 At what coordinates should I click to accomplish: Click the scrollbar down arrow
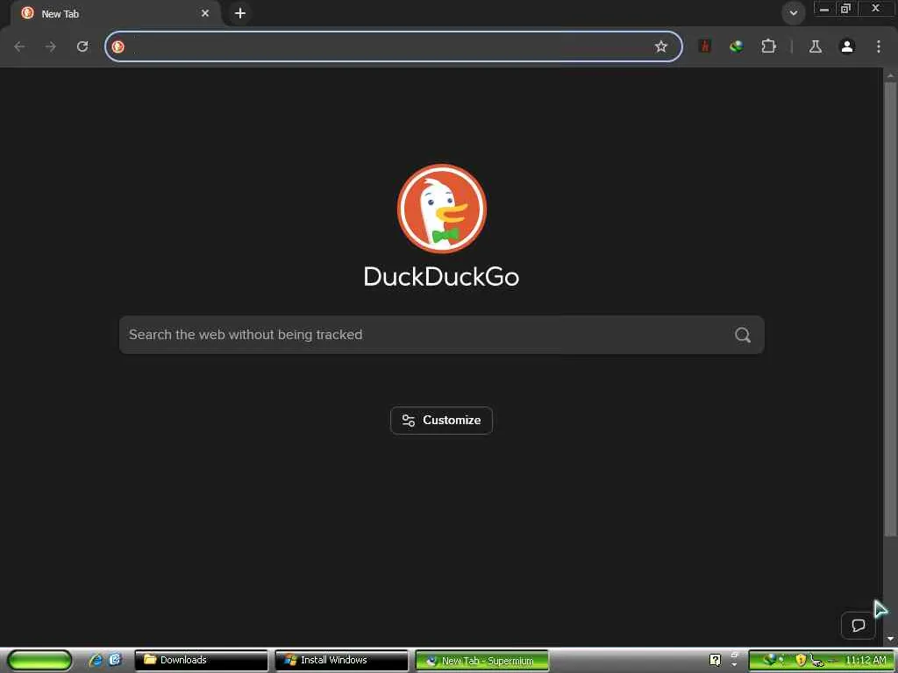[890, 639]
